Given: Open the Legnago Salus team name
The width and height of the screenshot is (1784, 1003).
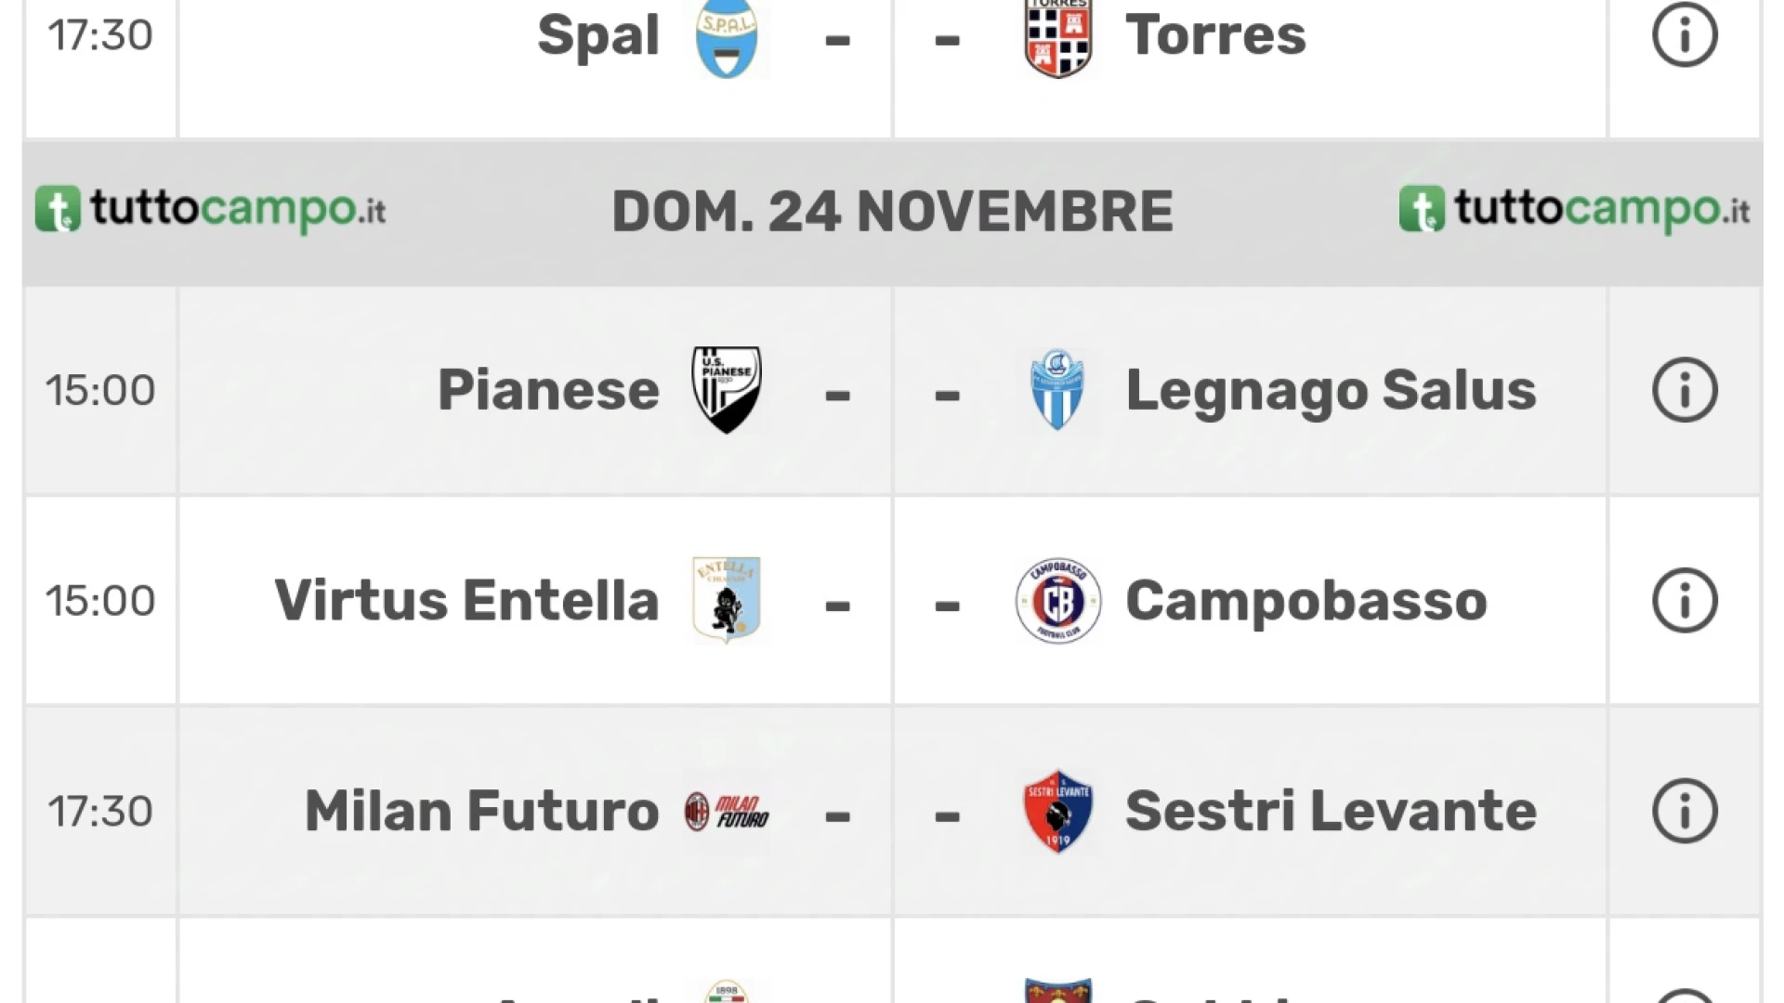Looking at the screenshot, I should pos(1331,392).
